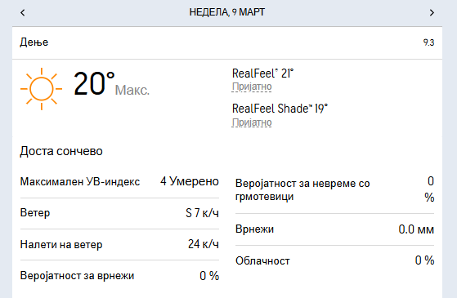Viewport: 457px width, 298px height.
Task: Click the Веројатност за врнежи row
Action: click(119, 276)
